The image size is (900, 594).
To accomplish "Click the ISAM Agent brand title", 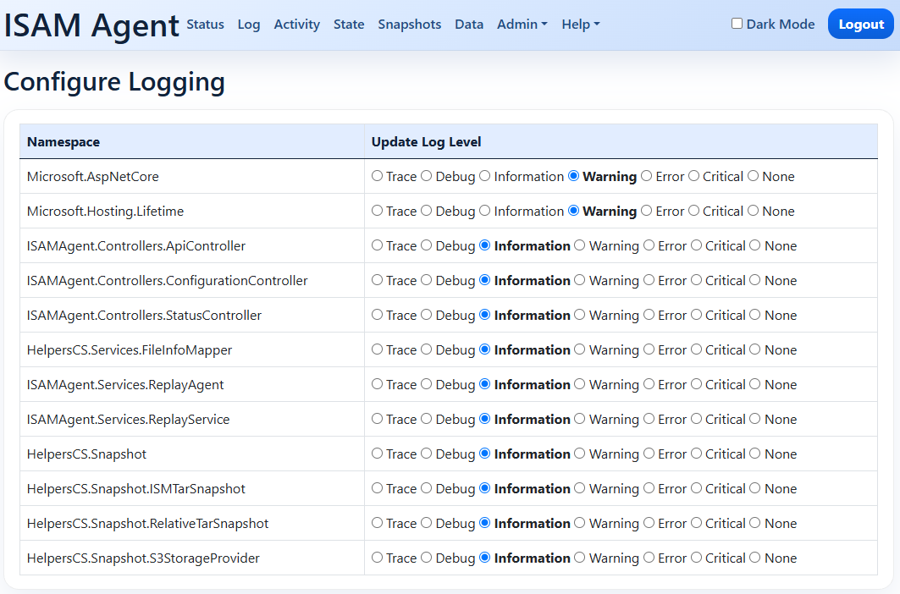I will [91, 25].
